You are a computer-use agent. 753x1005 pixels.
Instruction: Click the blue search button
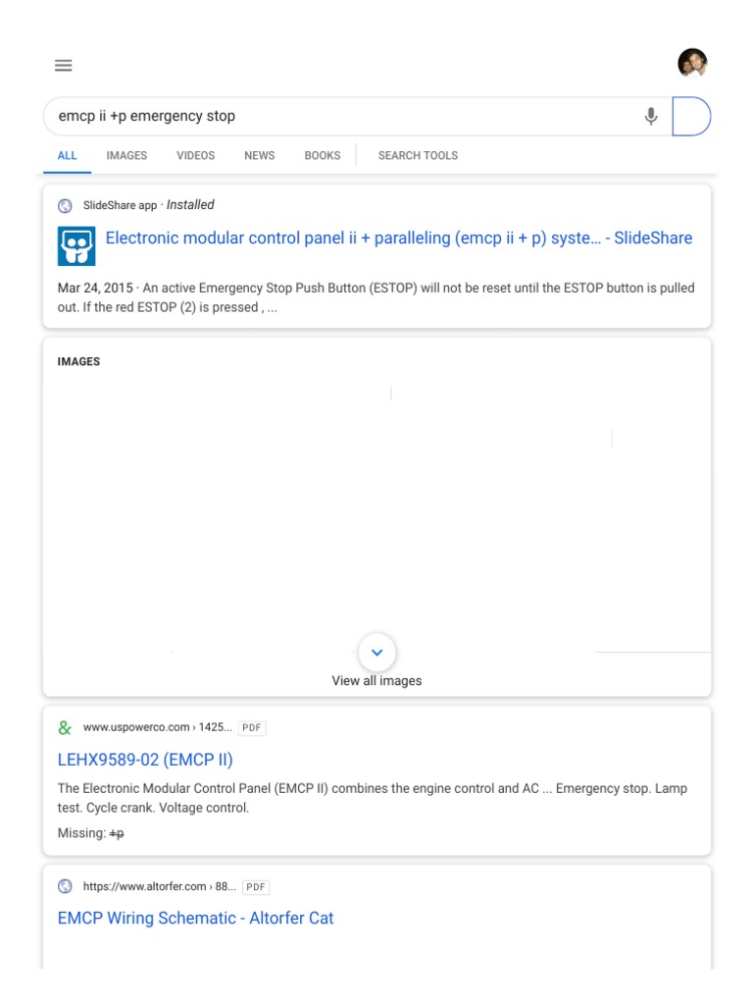tap(691, 116)
